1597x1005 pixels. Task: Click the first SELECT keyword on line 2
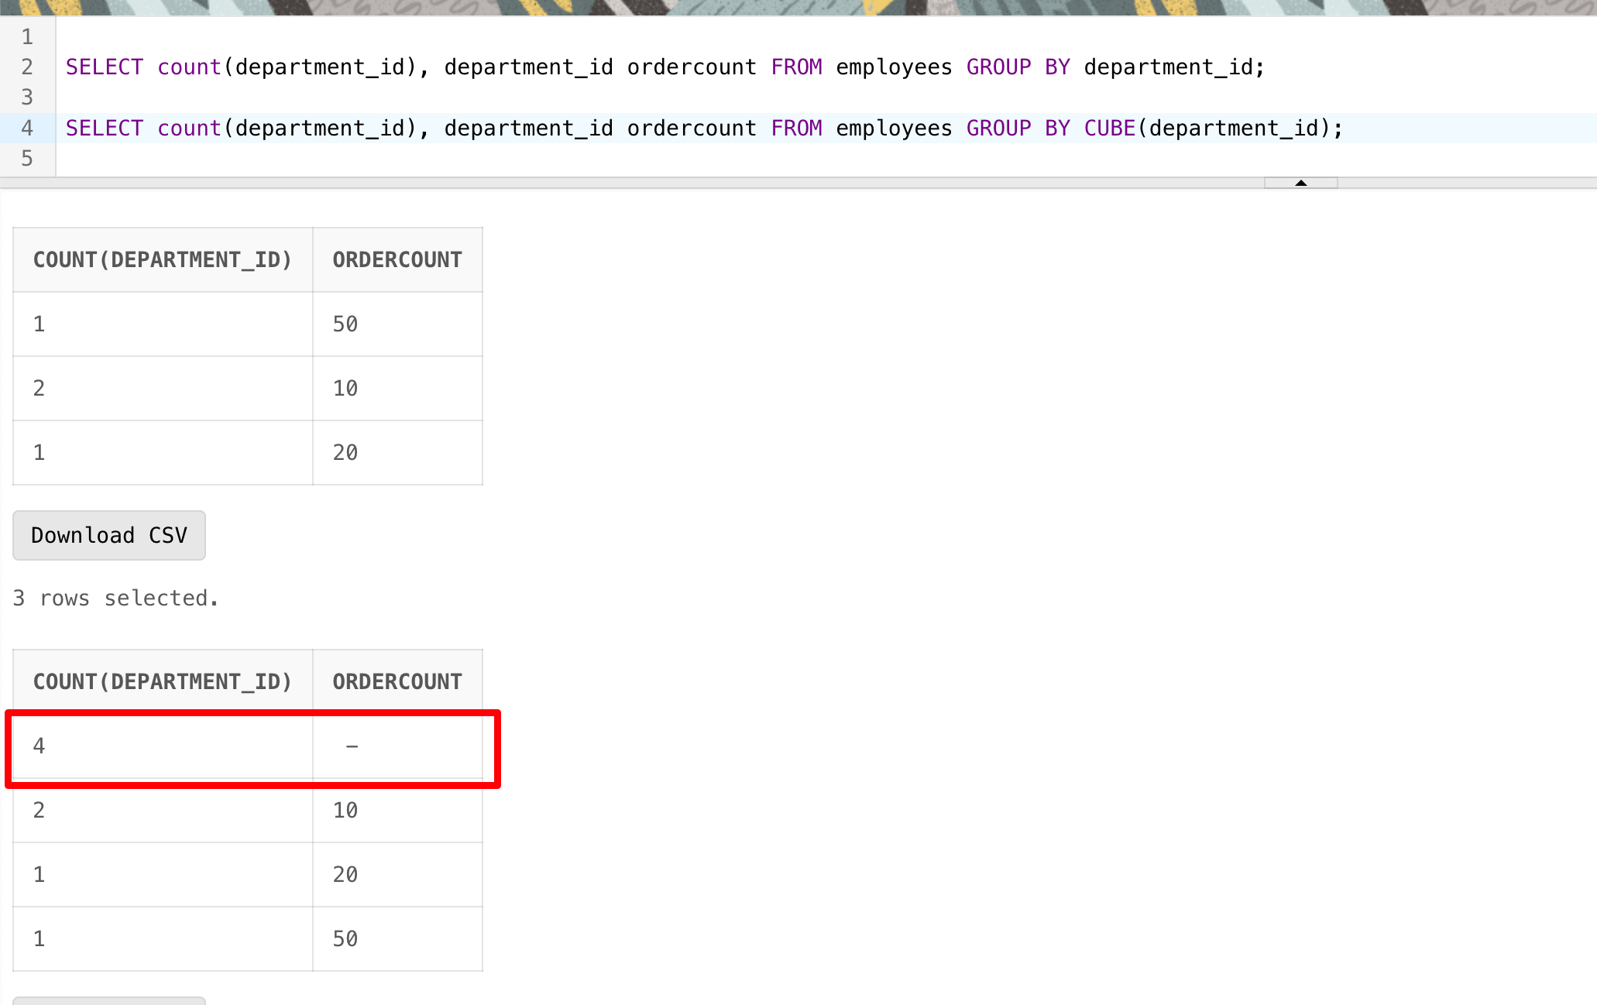point(104,67)
